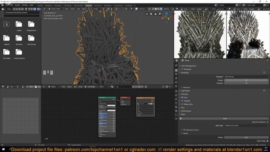Adjust the Render samples slider
The width and height of the screenshot is (270, 152).
[246, 80]
